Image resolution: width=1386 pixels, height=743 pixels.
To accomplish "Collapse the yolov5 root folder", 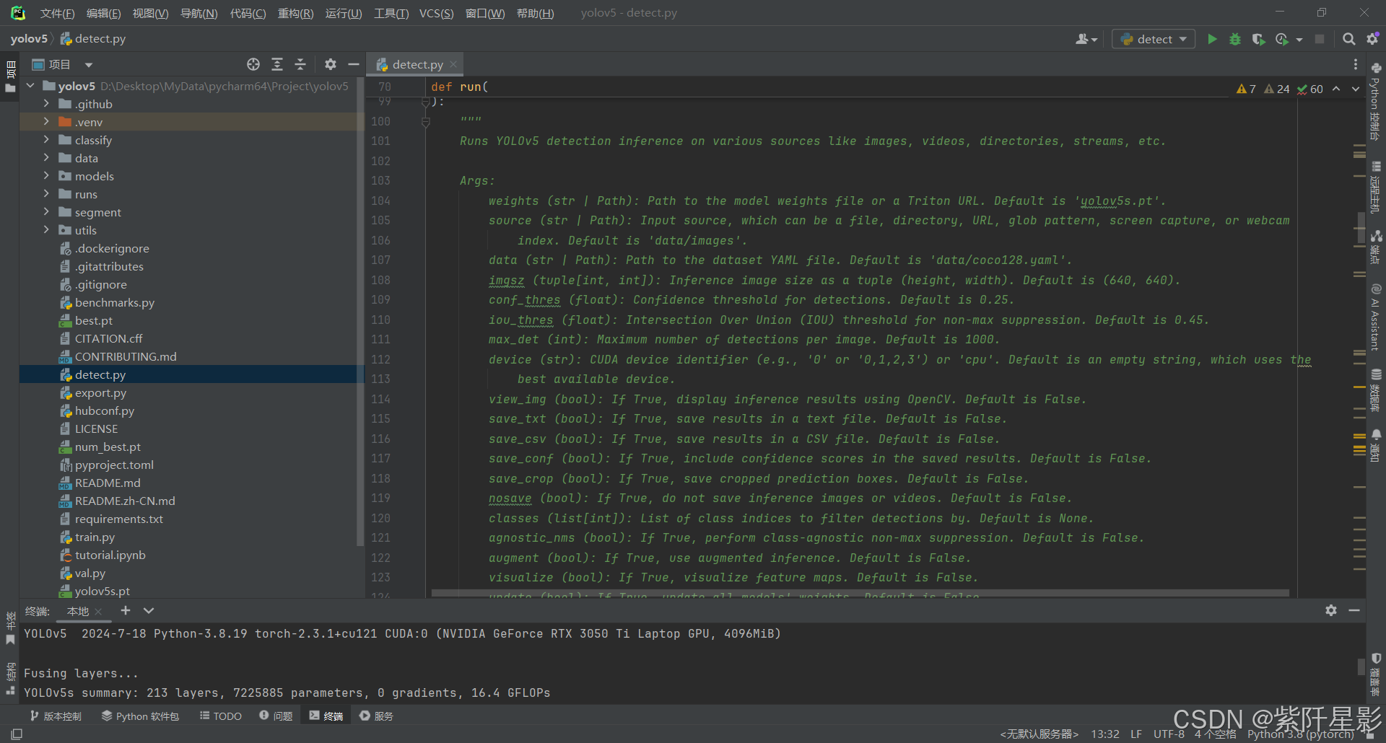I will coord(30,86).
